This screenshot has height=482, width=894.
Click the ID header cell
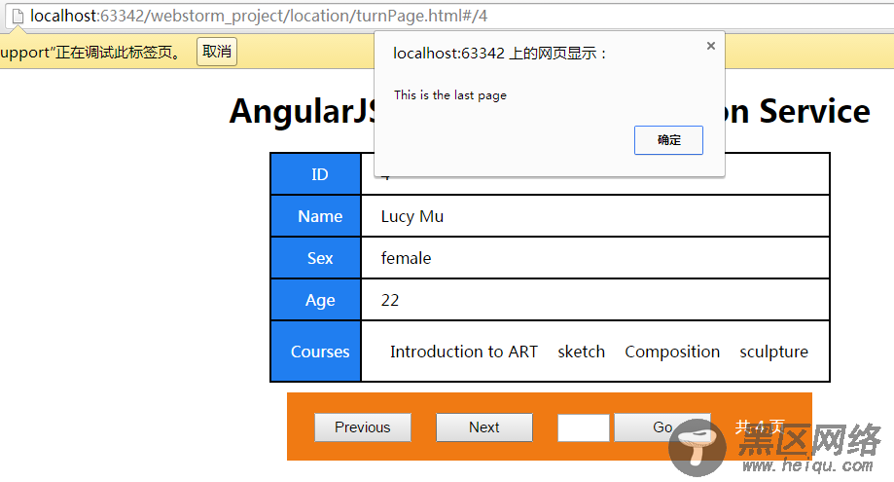coord(316,174)
